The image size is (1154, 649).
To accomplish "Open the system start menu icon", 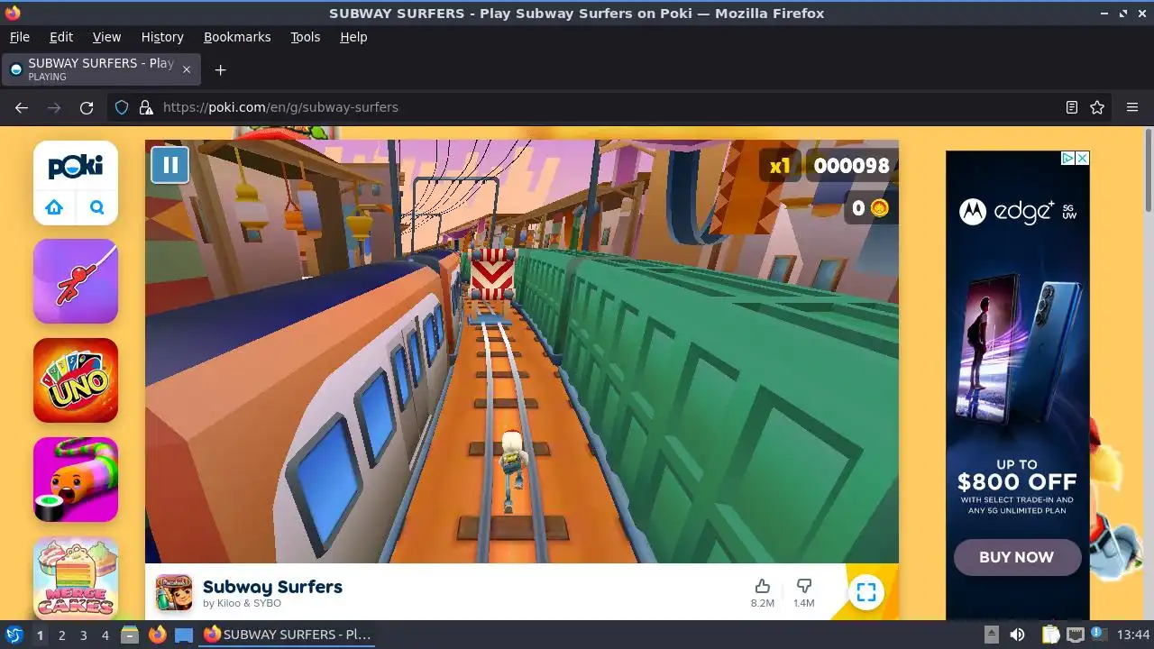I will click(14, 635).
